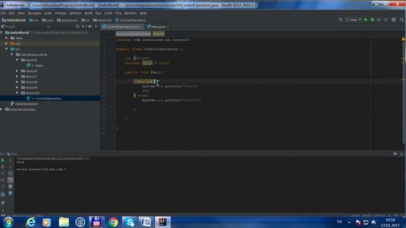Open the File menu

click(3, 13)
